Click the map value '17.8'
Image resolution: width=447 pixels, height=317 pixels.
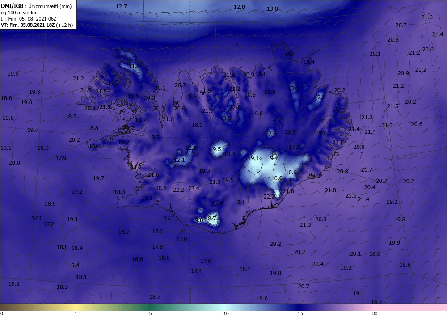coord(157,247)
